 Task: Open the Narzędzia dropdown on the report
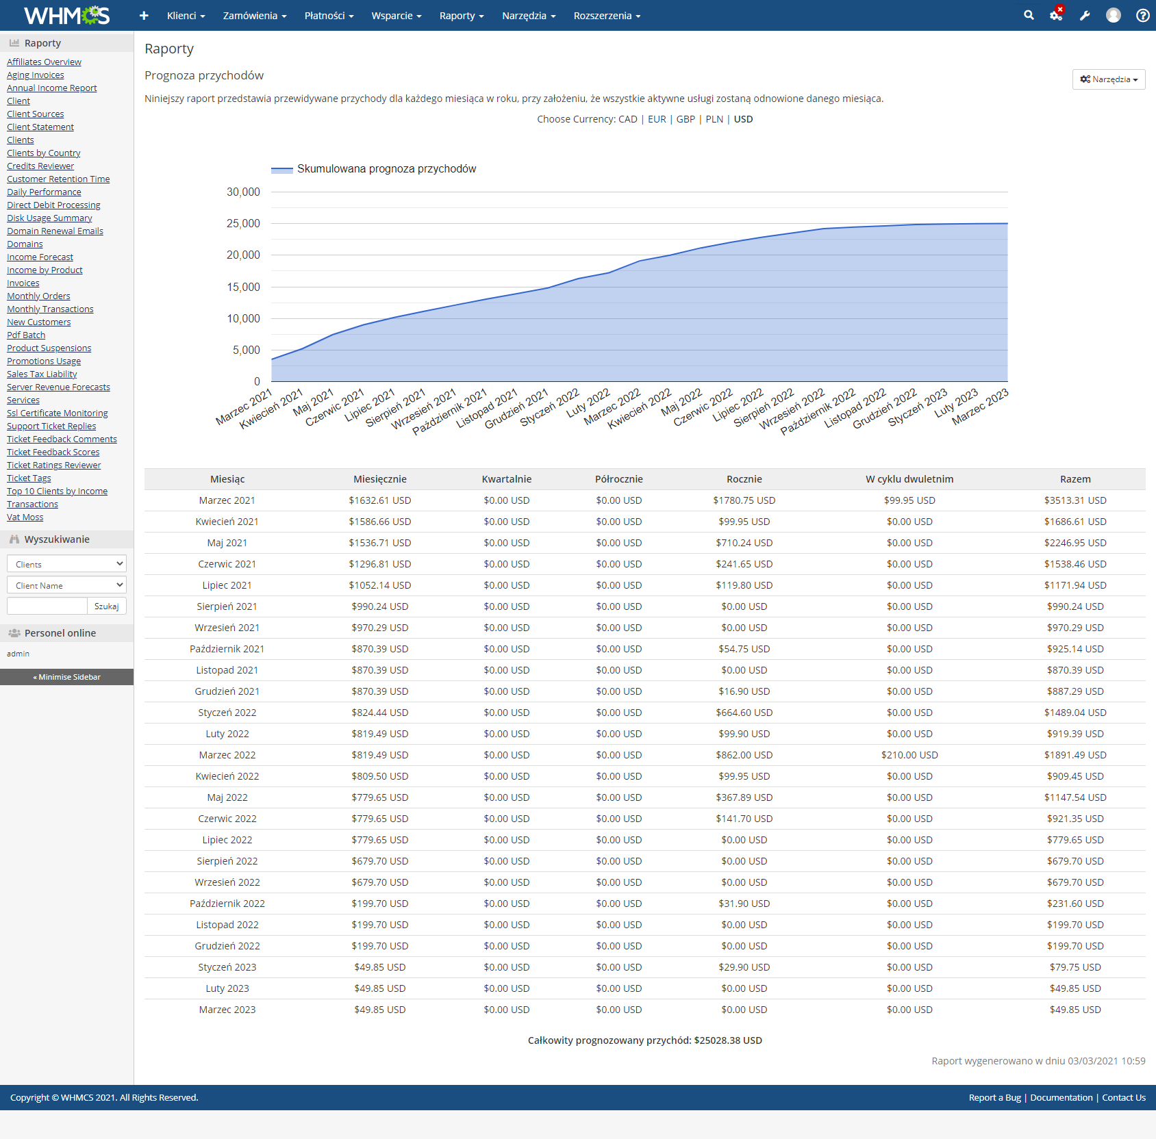pyautogui.click(x=1108, y=79)
